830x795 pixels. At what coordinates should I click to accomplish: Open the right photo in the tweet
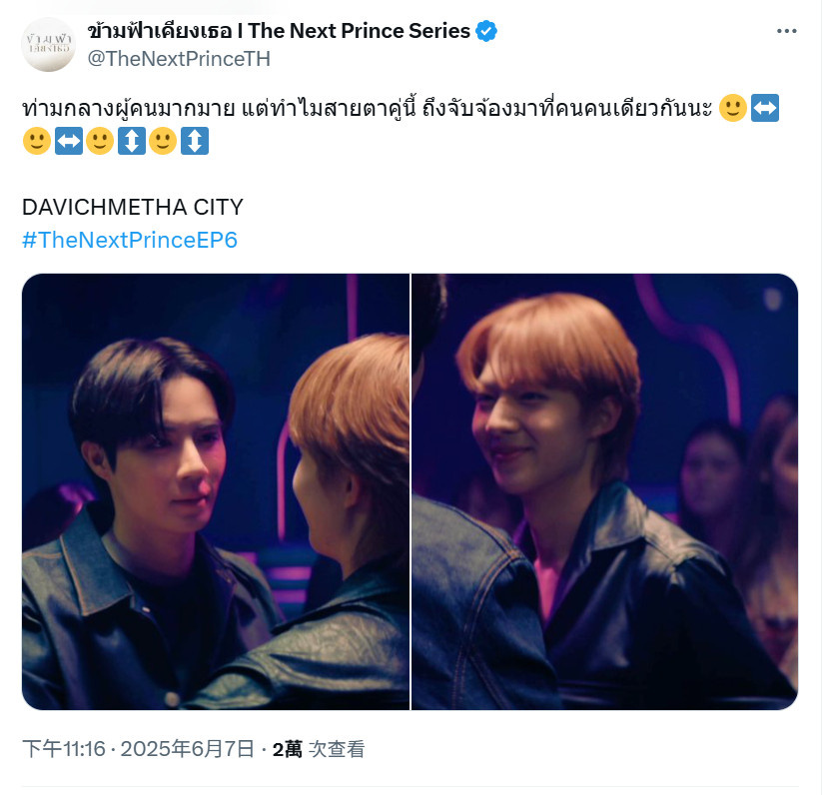click(x=604, y=491)
